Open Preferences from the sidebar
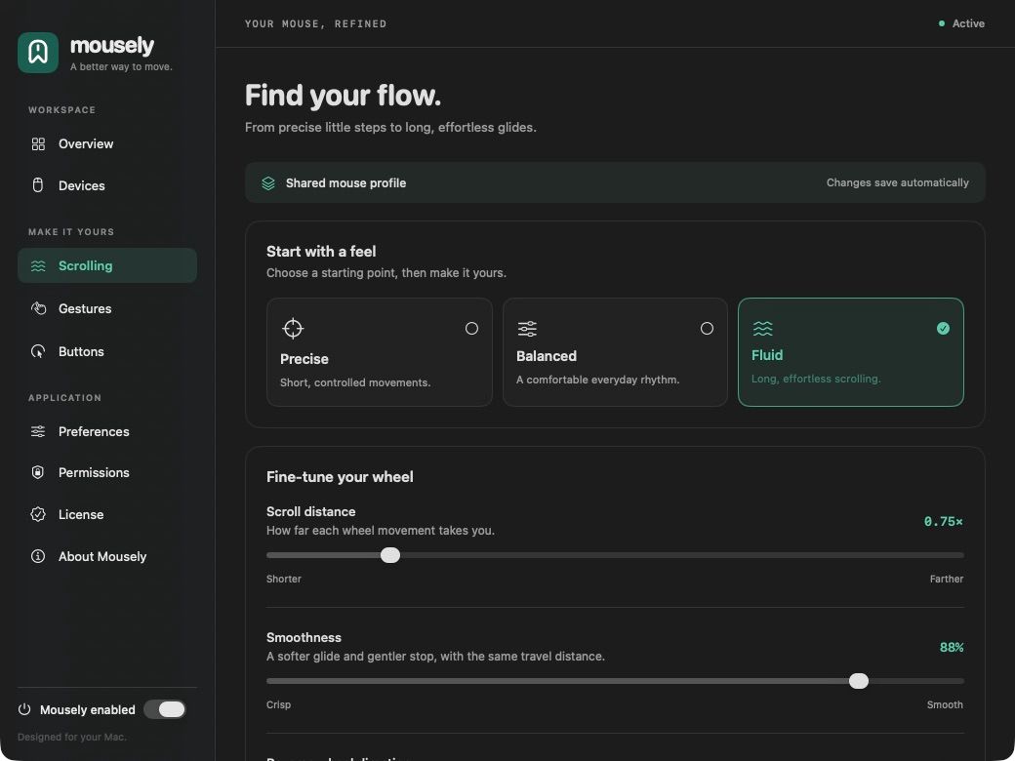This screenshot has height=761, width=1015. click(x=106, y=431)
